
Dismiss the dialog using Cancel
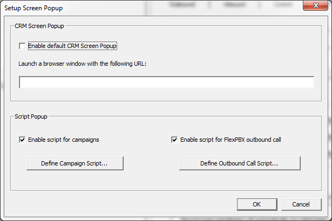click(x=301, y=204)
